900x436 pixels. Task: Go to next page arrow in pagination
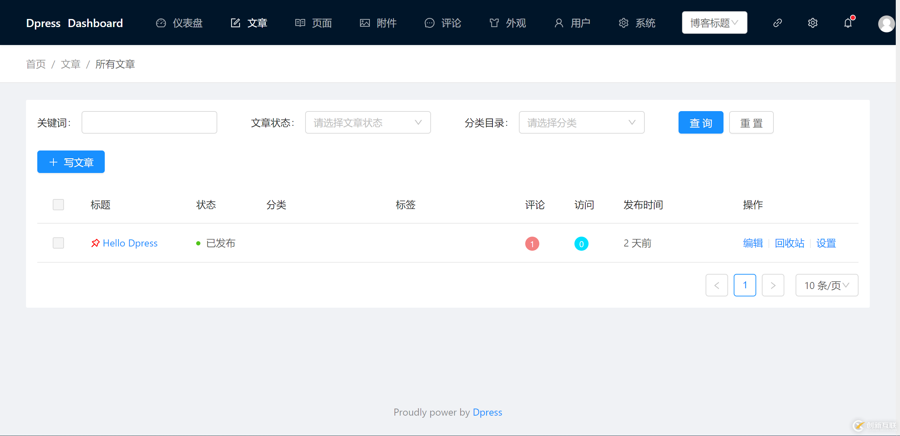(773, 285)
